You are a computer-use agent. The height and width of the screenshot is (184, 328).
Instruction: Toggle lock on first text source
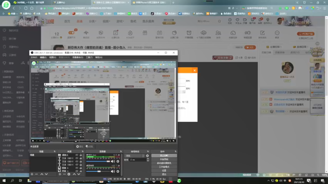point(81,158)
